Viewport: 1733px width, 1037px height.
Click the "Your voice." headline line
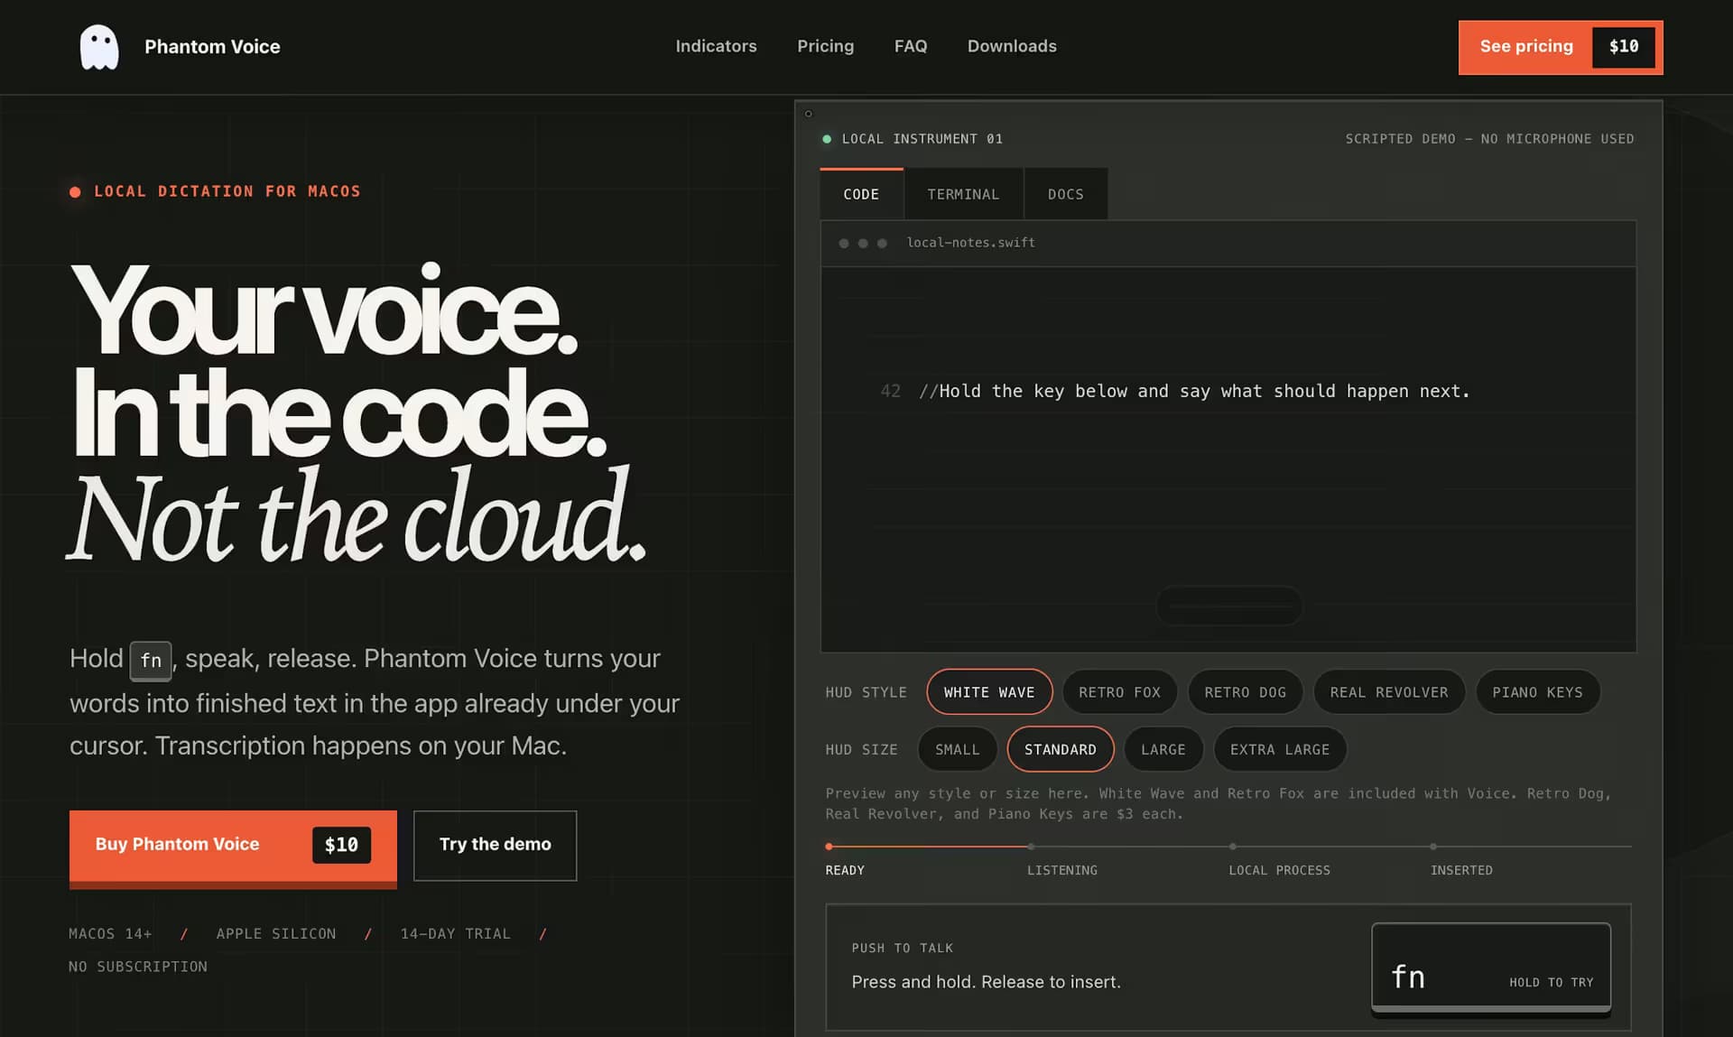tap(323, 310)
